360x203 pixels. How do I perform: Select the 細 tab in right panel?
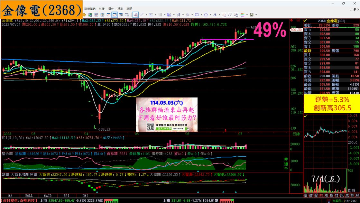306,195
